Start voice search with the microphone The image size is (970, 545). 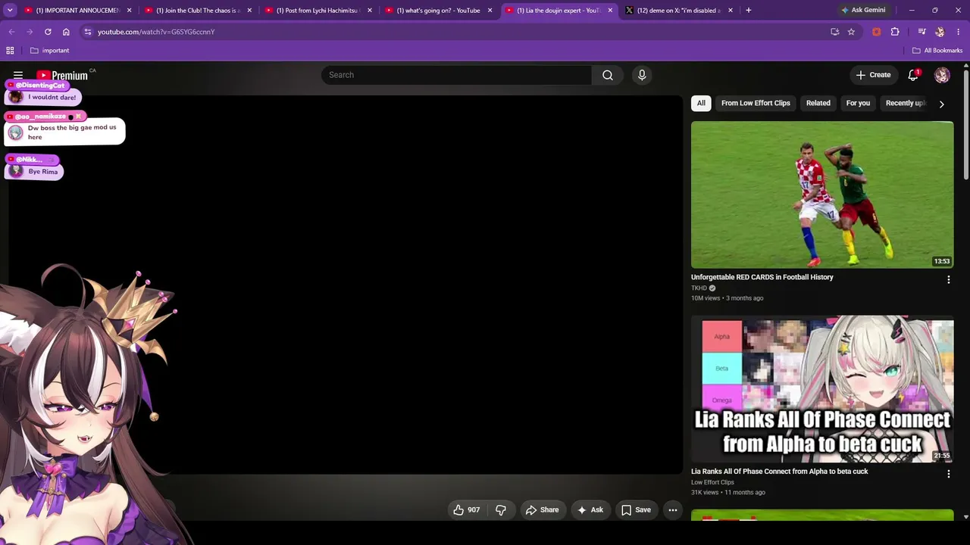coord(642,75)
